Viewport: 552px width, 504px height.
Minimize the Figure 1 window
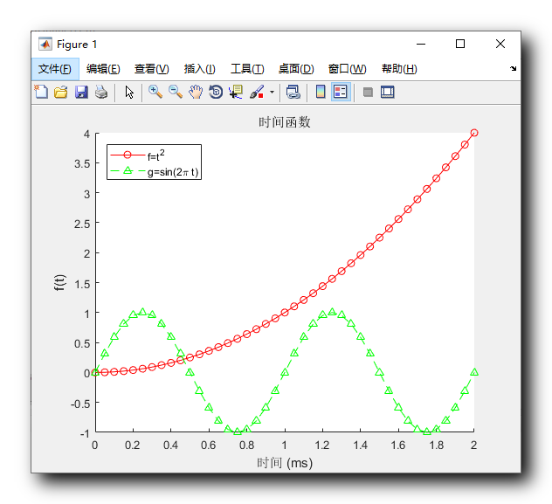pyautogui.click(x=421, y=44)
